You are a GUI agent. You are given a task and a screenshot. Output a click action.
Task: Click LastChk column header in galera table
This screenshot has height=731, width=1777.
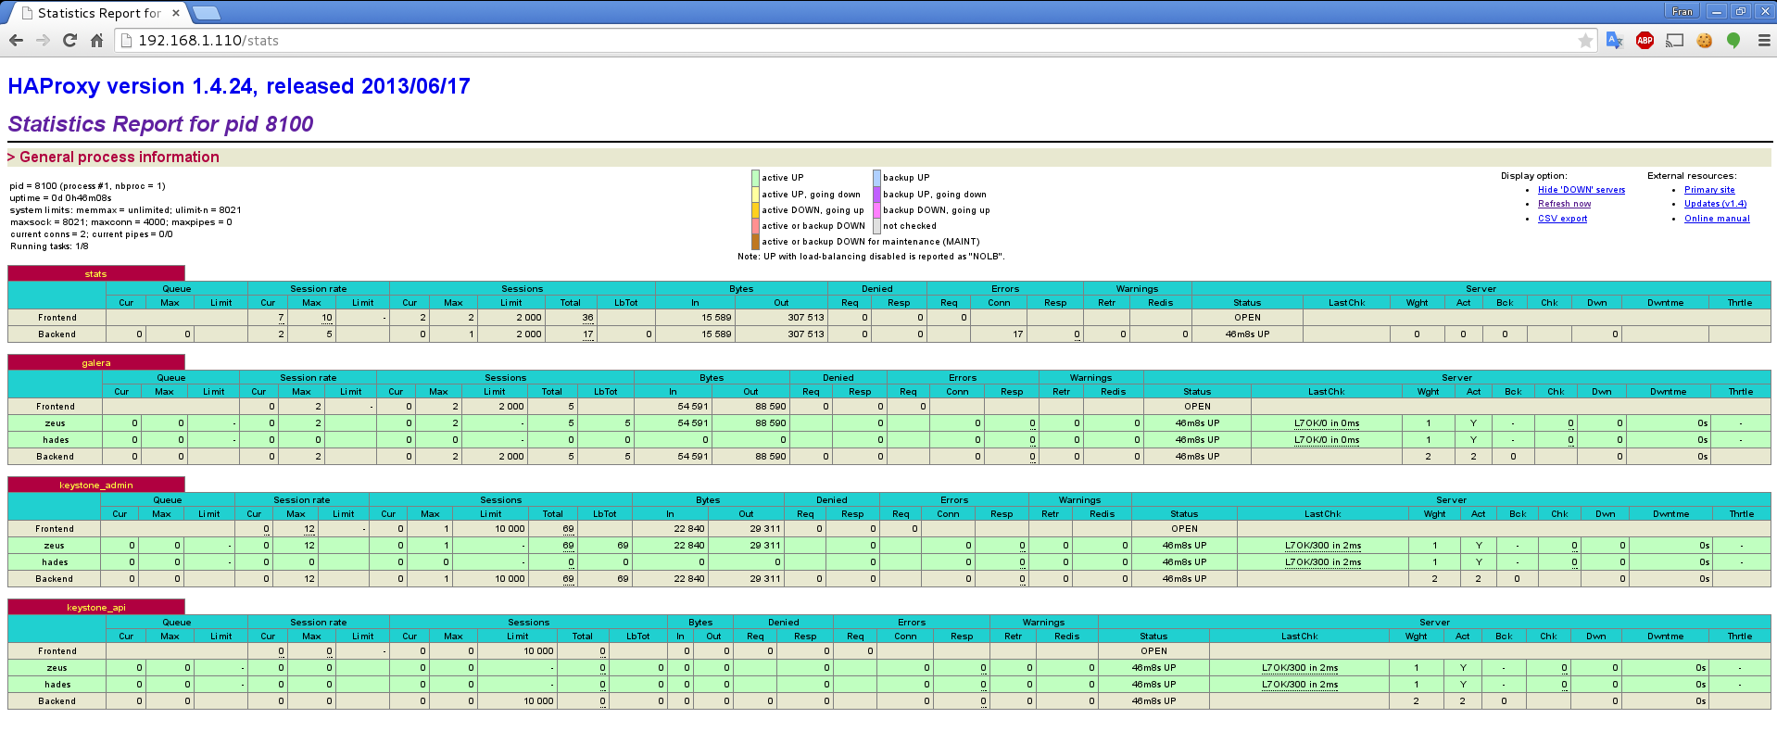pyautogui.click(x=1326, y=392)
